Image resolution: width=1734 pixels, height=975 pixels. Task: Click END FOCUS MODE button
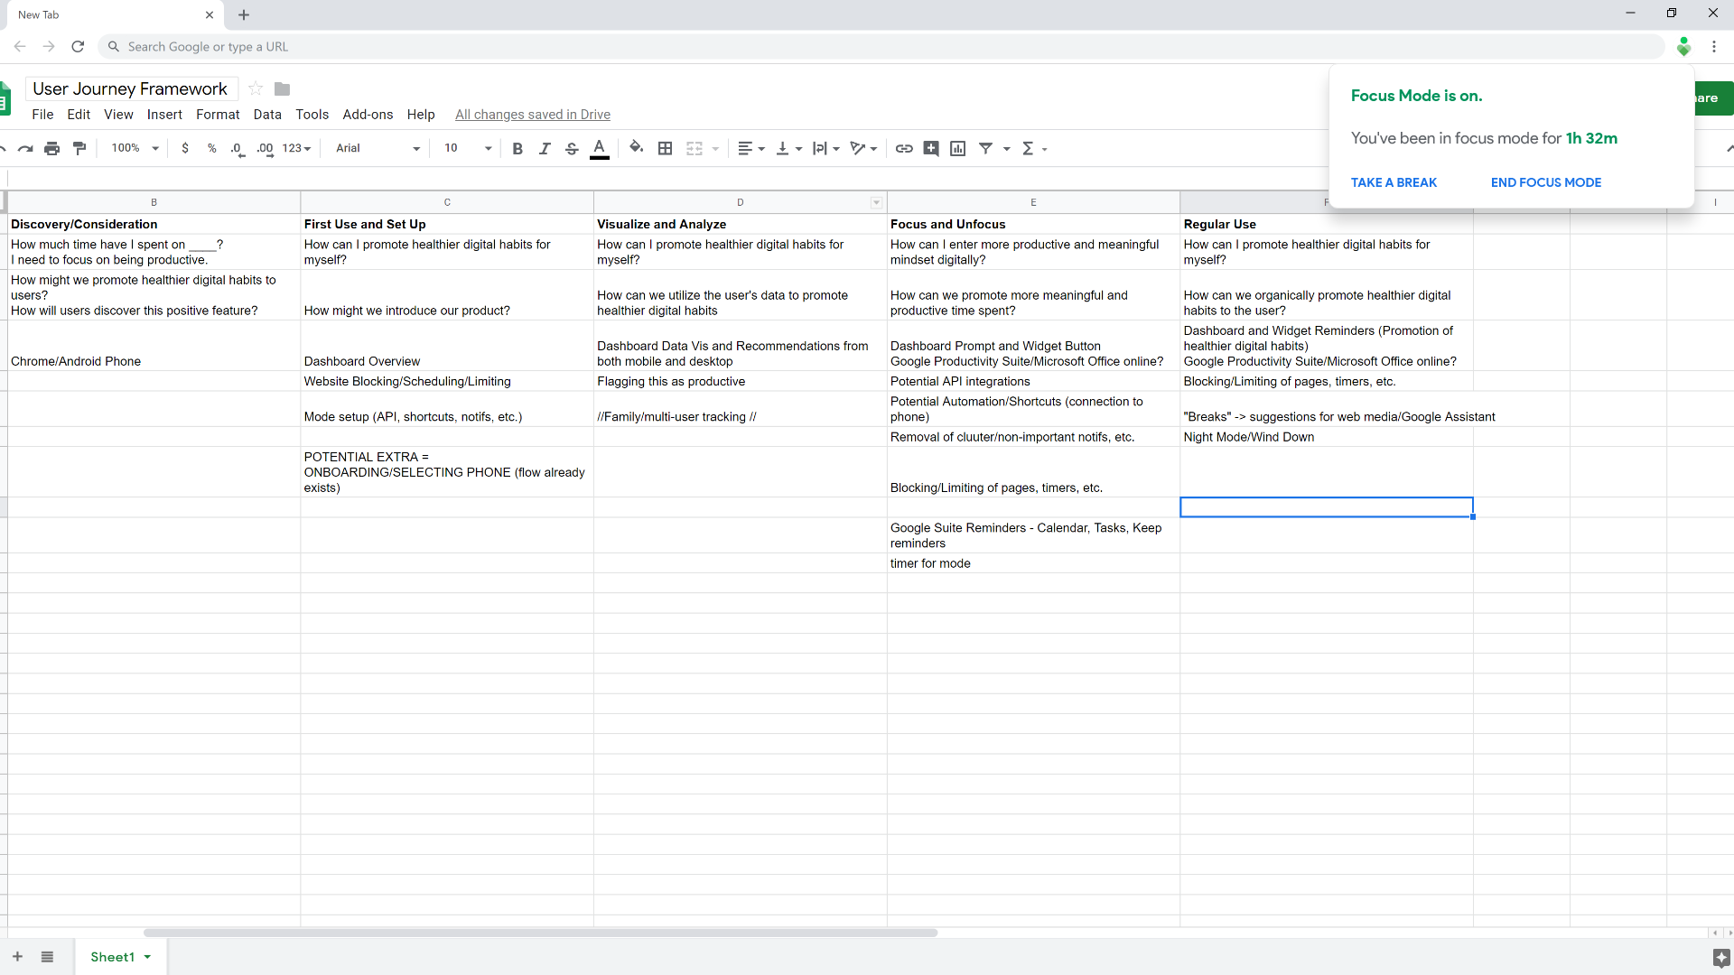(1545, 182)
